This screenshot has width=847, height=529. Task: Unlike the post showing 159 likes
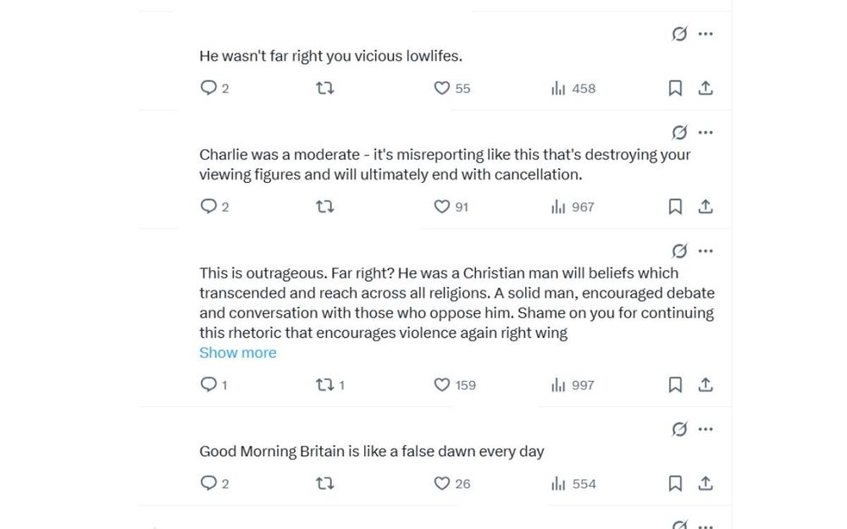442,384
